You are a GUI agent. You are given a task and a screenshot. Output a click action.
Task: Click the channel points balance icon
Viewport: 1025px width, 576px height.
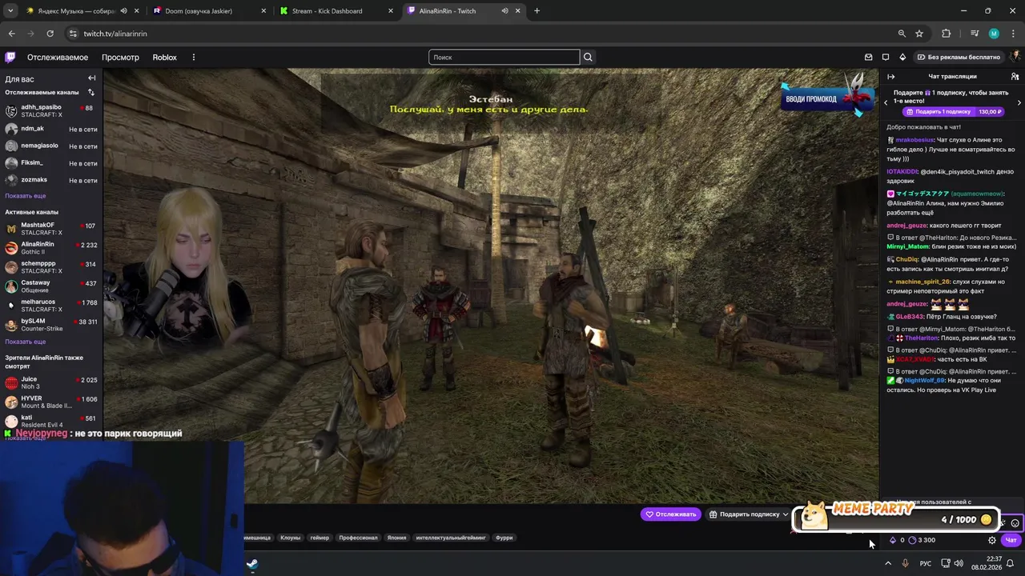point(912,540)
